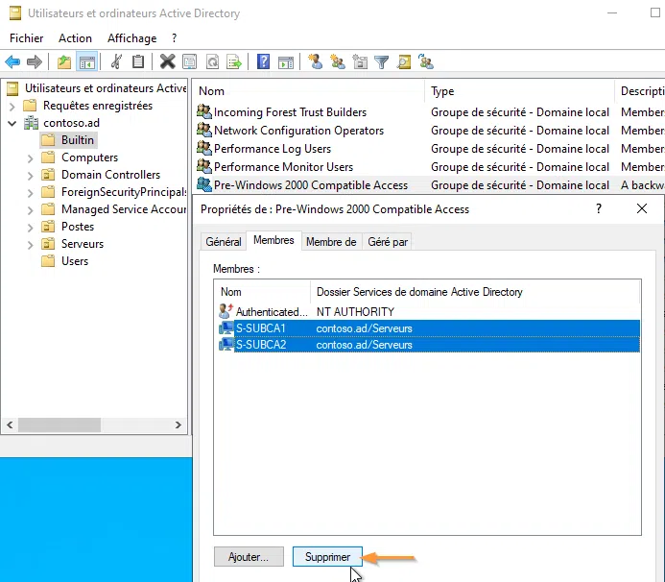Click the filter funnel icon
The height and width of the screenshot is (582, 665).
(x=382, y=62)
